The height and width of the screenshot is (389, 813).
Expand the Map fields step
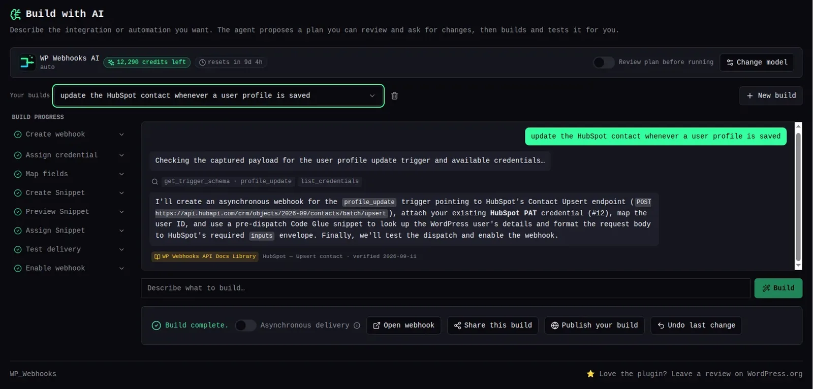point(121,174)
